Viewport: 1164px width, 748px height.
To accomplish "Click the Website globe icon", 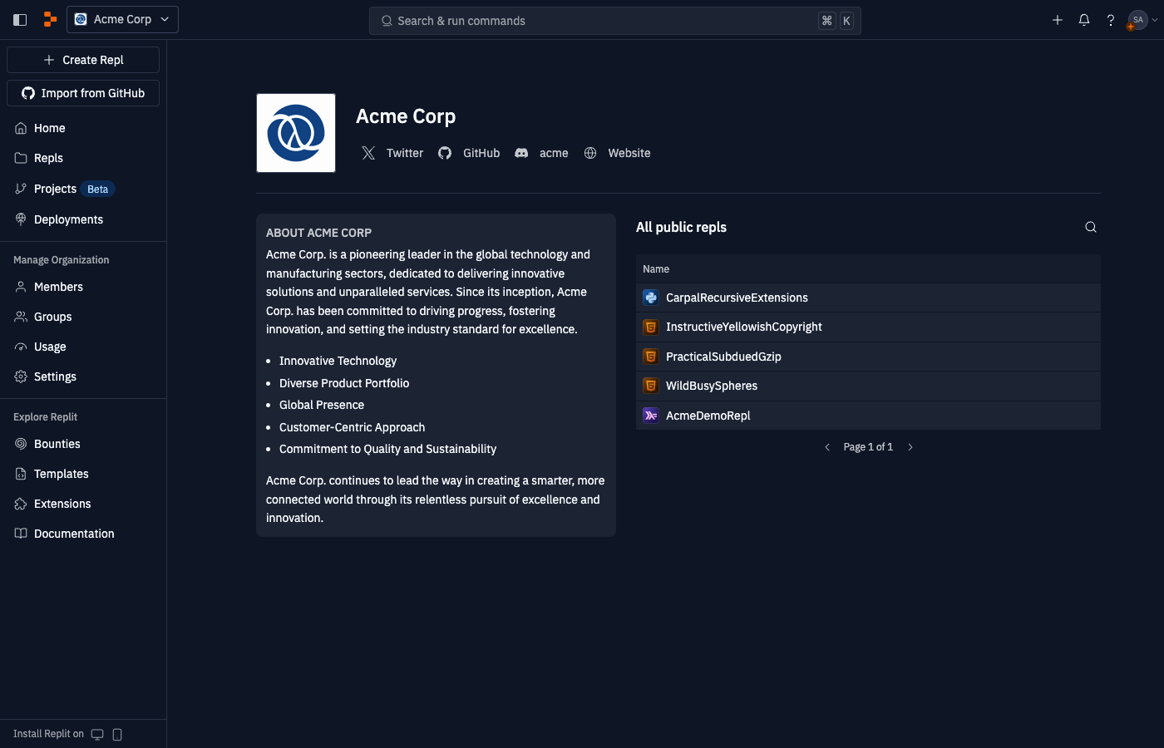I will point(590,153).
